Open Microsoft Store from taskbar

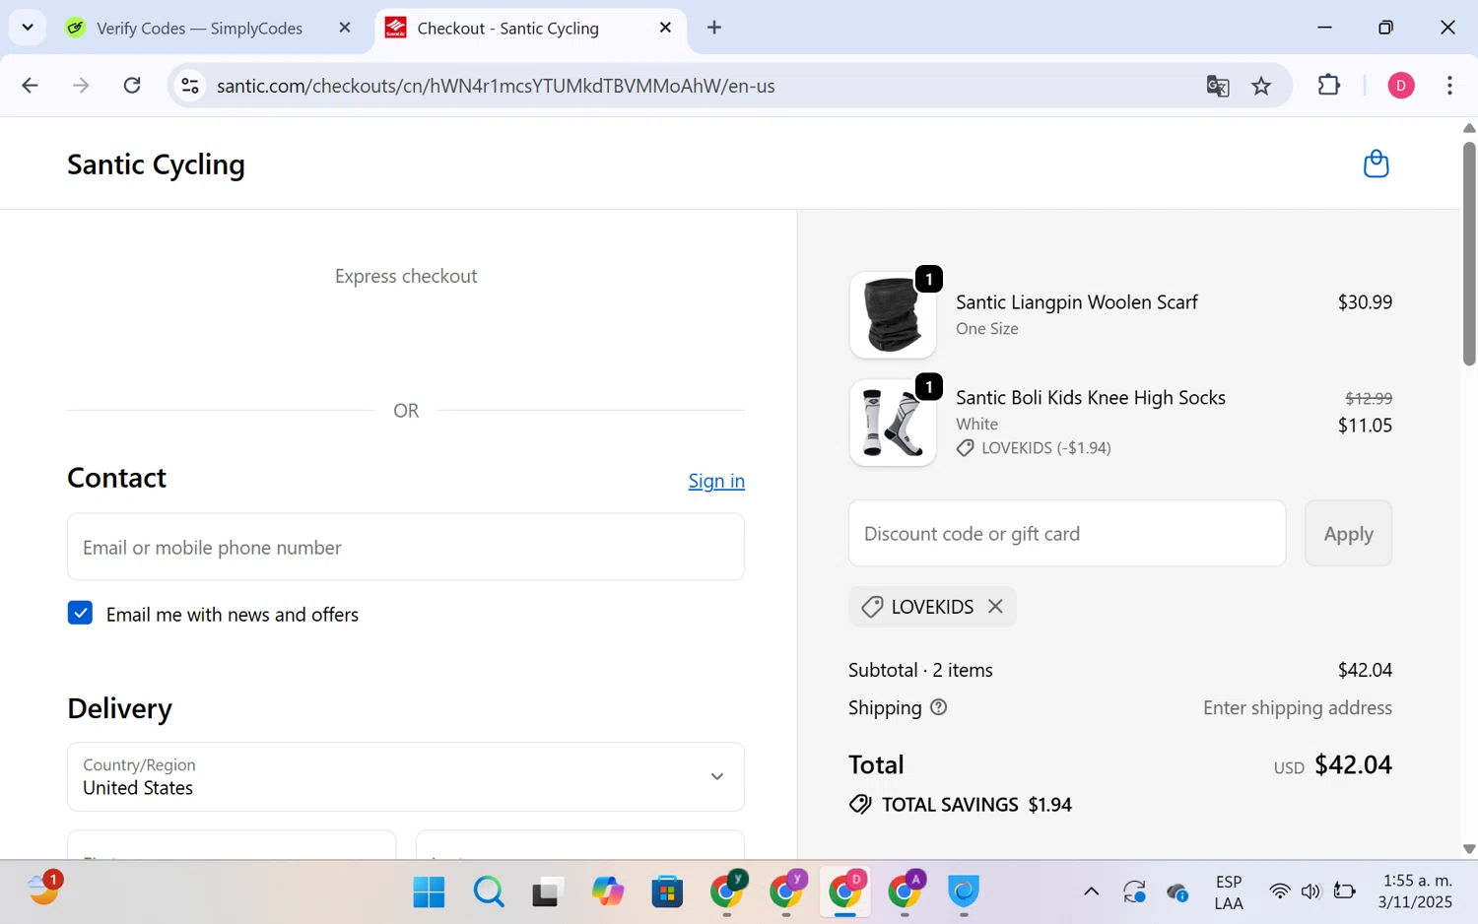(667, 891)
